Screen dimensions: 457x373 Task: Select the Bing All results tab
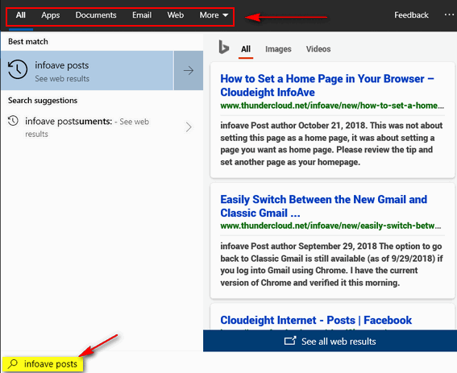(x=246, y=49)
